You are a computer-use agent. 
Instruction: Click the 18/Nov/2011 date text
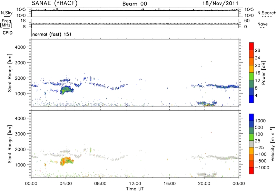point(220,3)
